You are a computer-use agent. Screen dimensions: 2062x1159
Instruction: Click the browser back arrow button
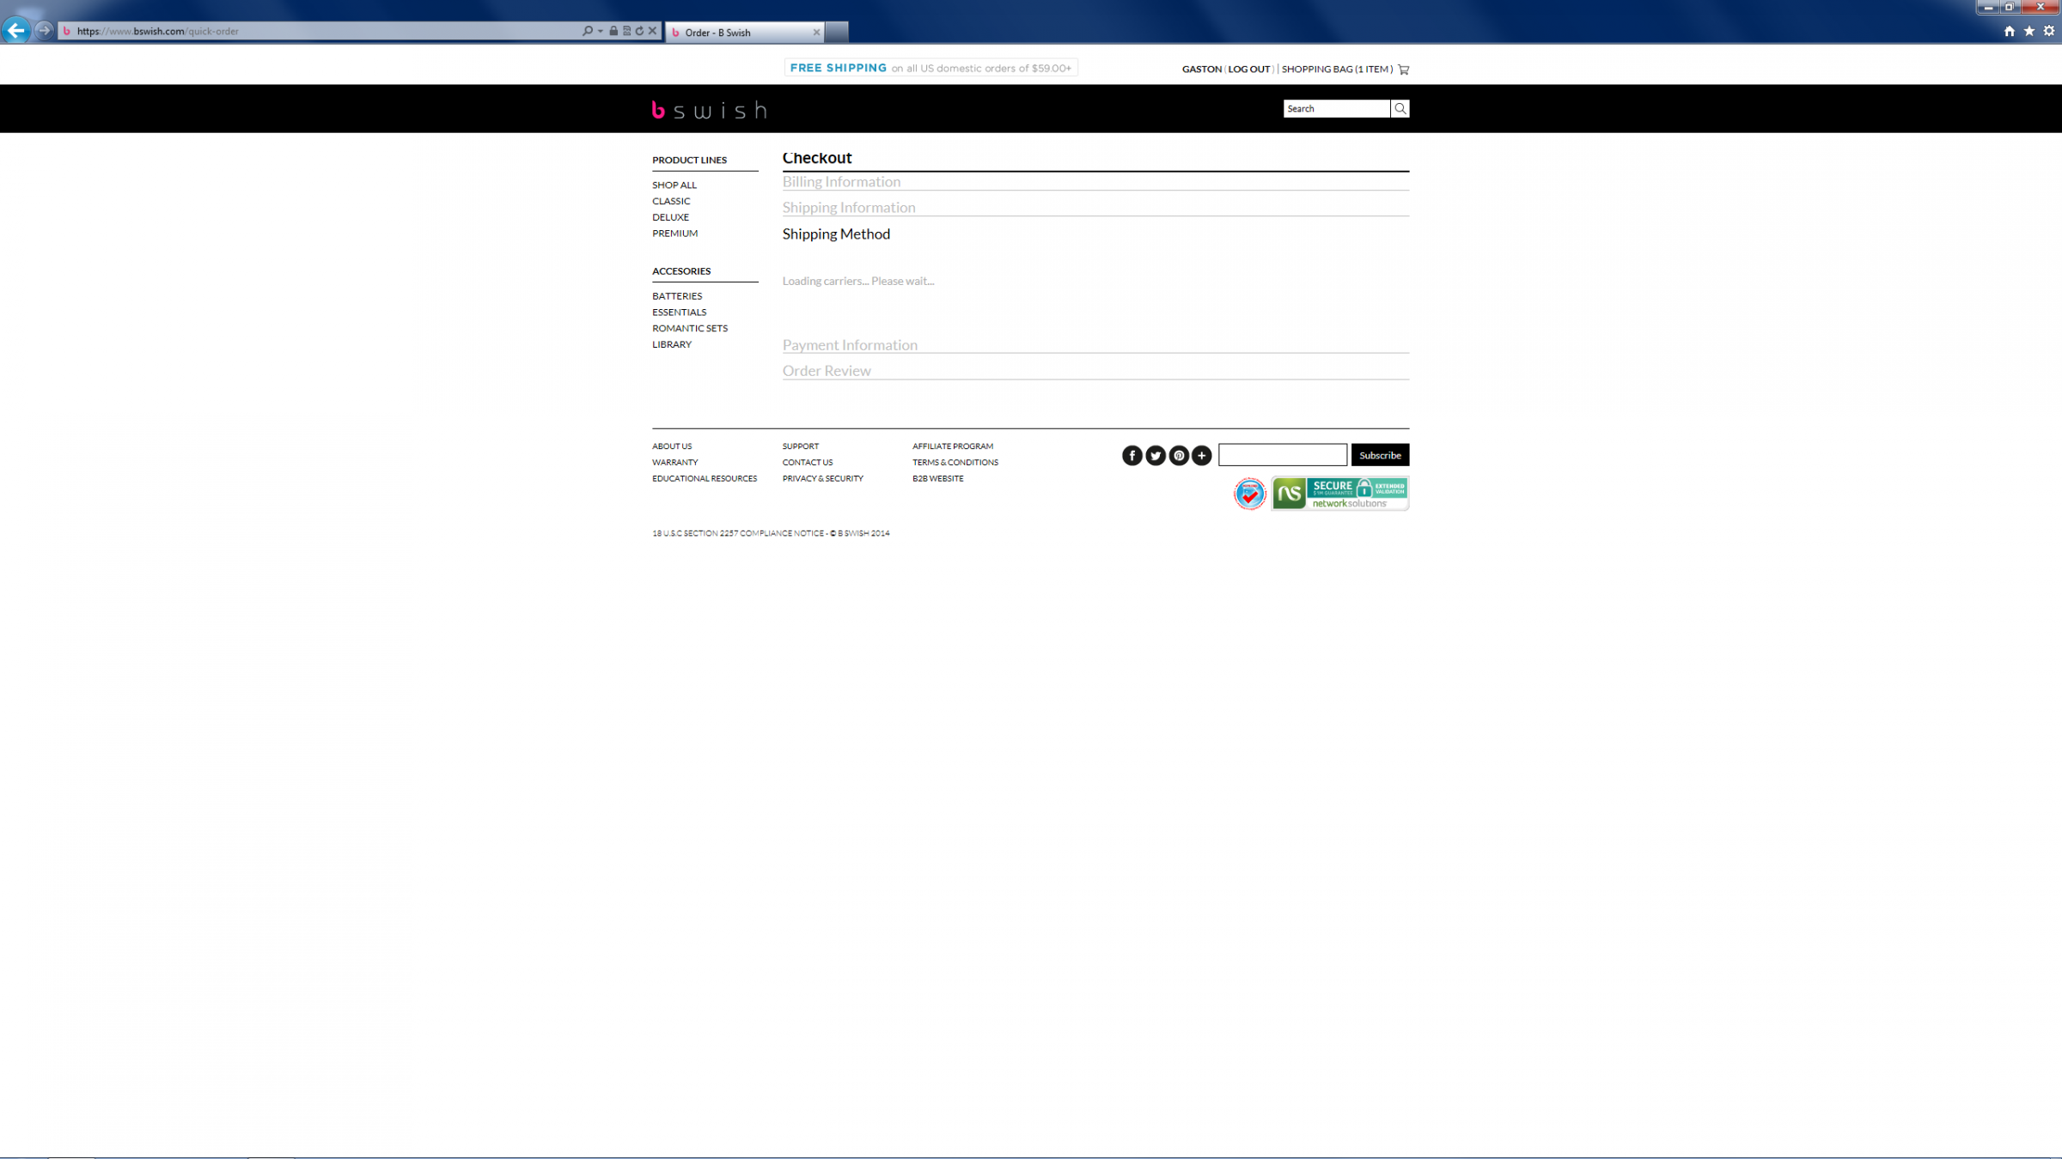16,31
